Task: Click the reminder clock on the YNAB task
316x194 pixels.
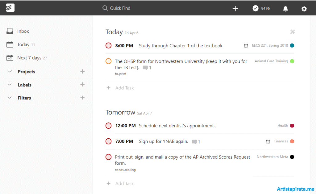Action: pos(268,141)
